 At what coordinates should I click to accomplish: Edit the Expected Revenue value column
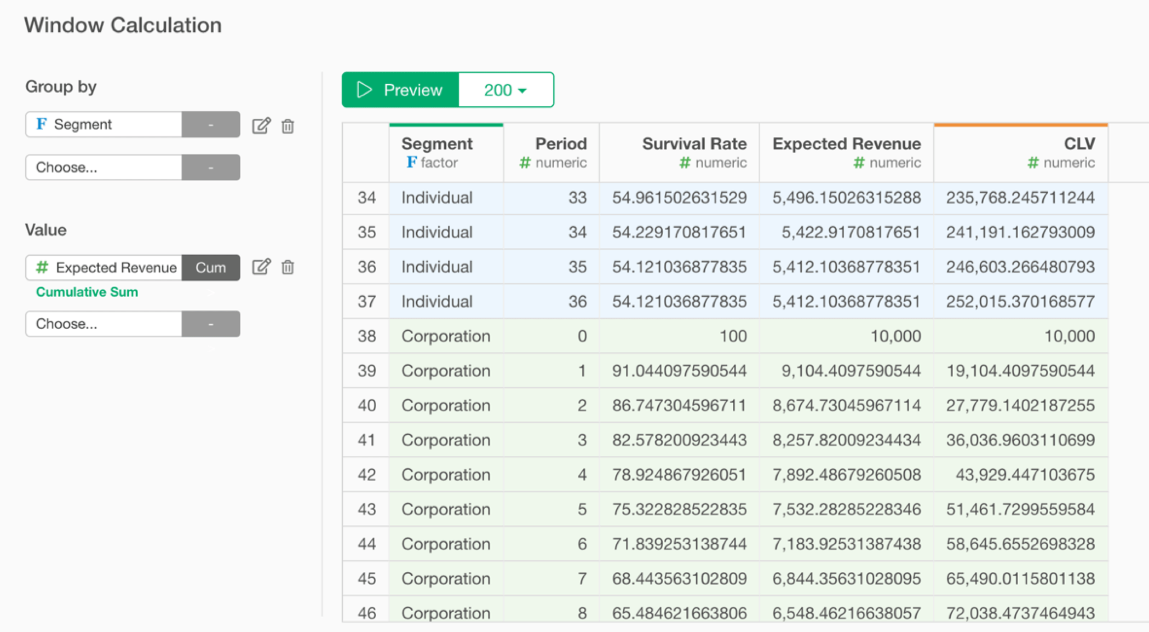(x=263, y=267)
